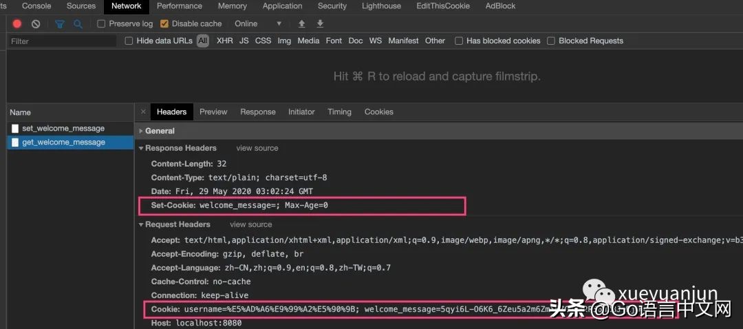Filter requests by Other
Image resolution: width=743 pixels, height=329 pixels.
435,41
